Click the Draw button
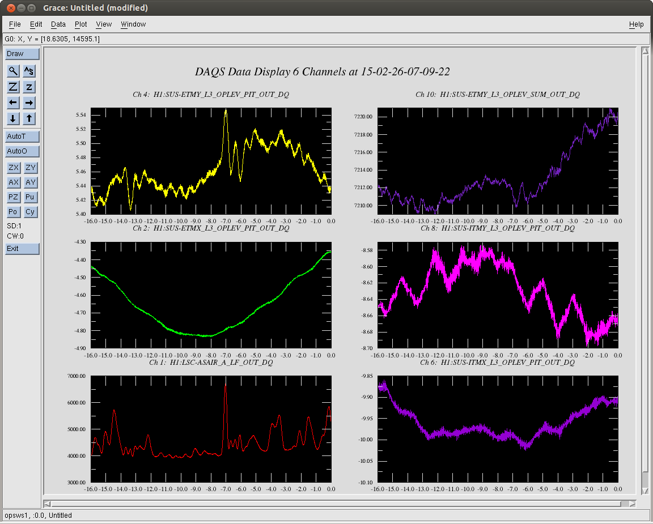 point(22,54)
